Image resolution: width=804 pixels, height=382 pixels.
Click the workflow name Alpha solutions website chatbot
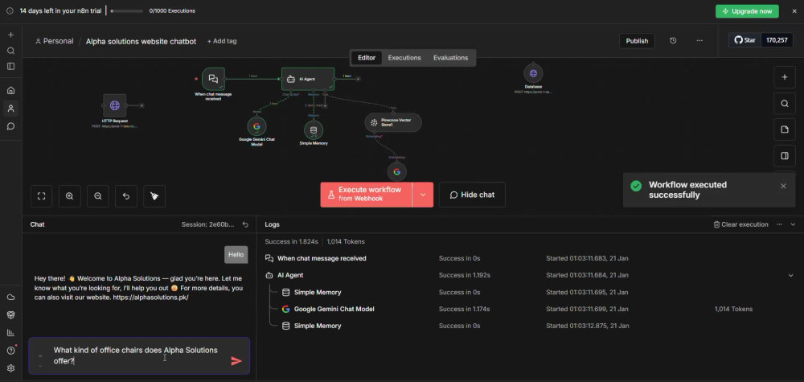(x=141, y=42)
